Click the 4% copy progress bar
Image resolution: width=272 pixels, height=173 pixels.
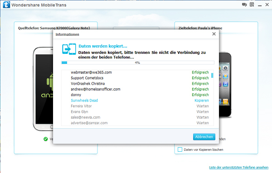tap(138, 62)
